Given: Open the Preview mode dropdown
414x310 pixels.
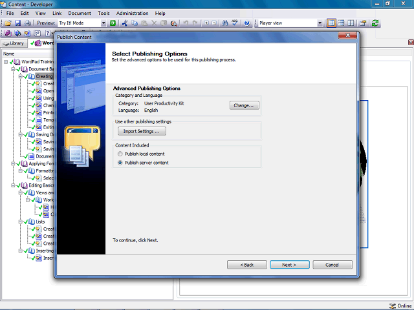Looking at the screenshot, I should click(103, 23).
